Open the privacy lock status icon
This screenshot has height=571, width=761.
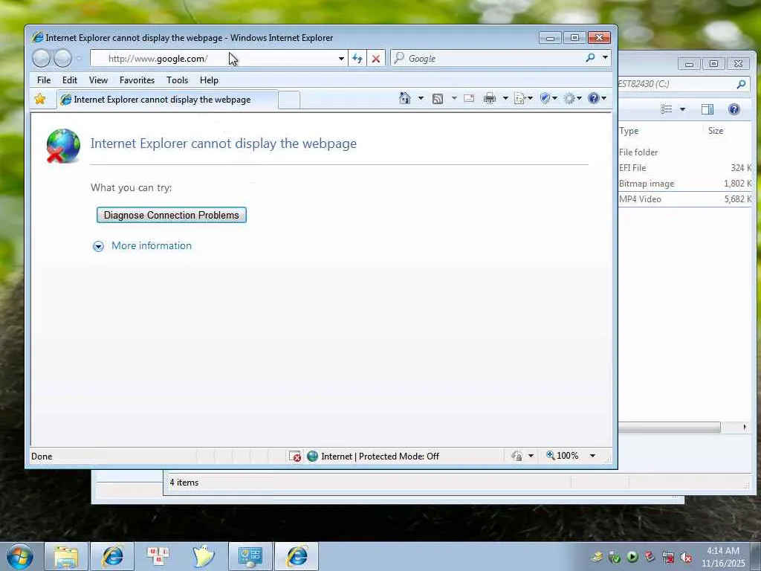pyautogui.click(x=516, y=456)
